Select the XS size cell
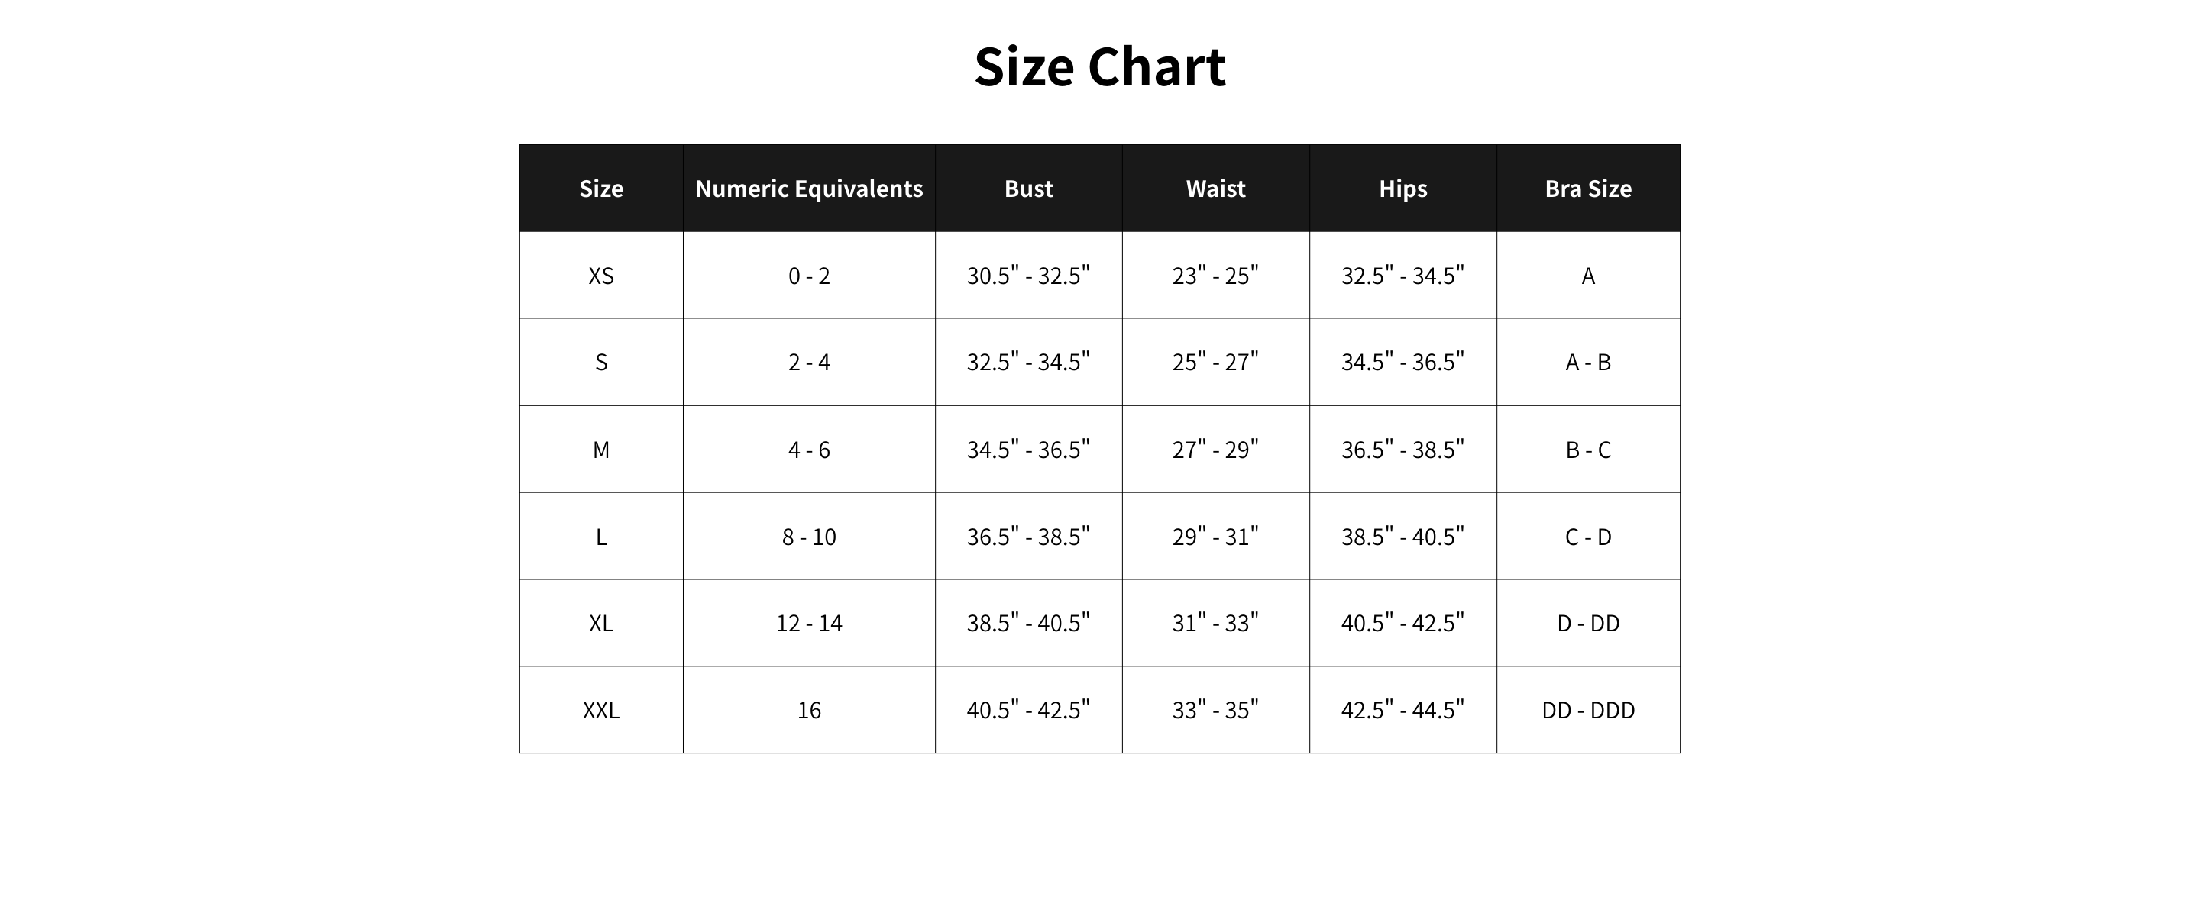 click(x=601, y=276)
